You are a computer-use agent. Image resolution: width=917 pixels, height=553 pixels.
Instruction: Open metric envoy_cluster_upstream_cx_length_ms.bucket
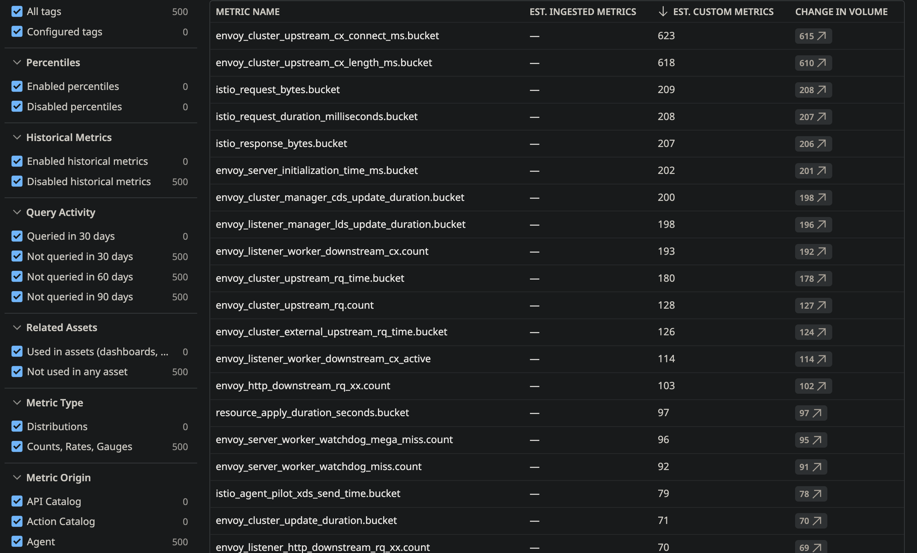[x=324, y=63]
